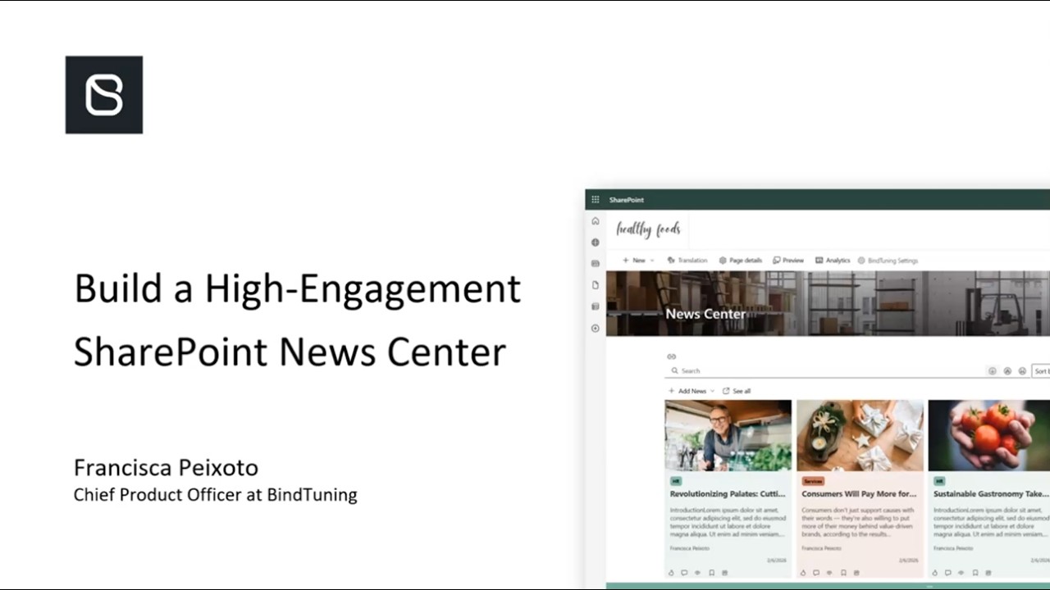The height and width of the screenshot is (590, 1050).
Task: Open Analytics in the page toolbar
Action: [x=833, y=261]
